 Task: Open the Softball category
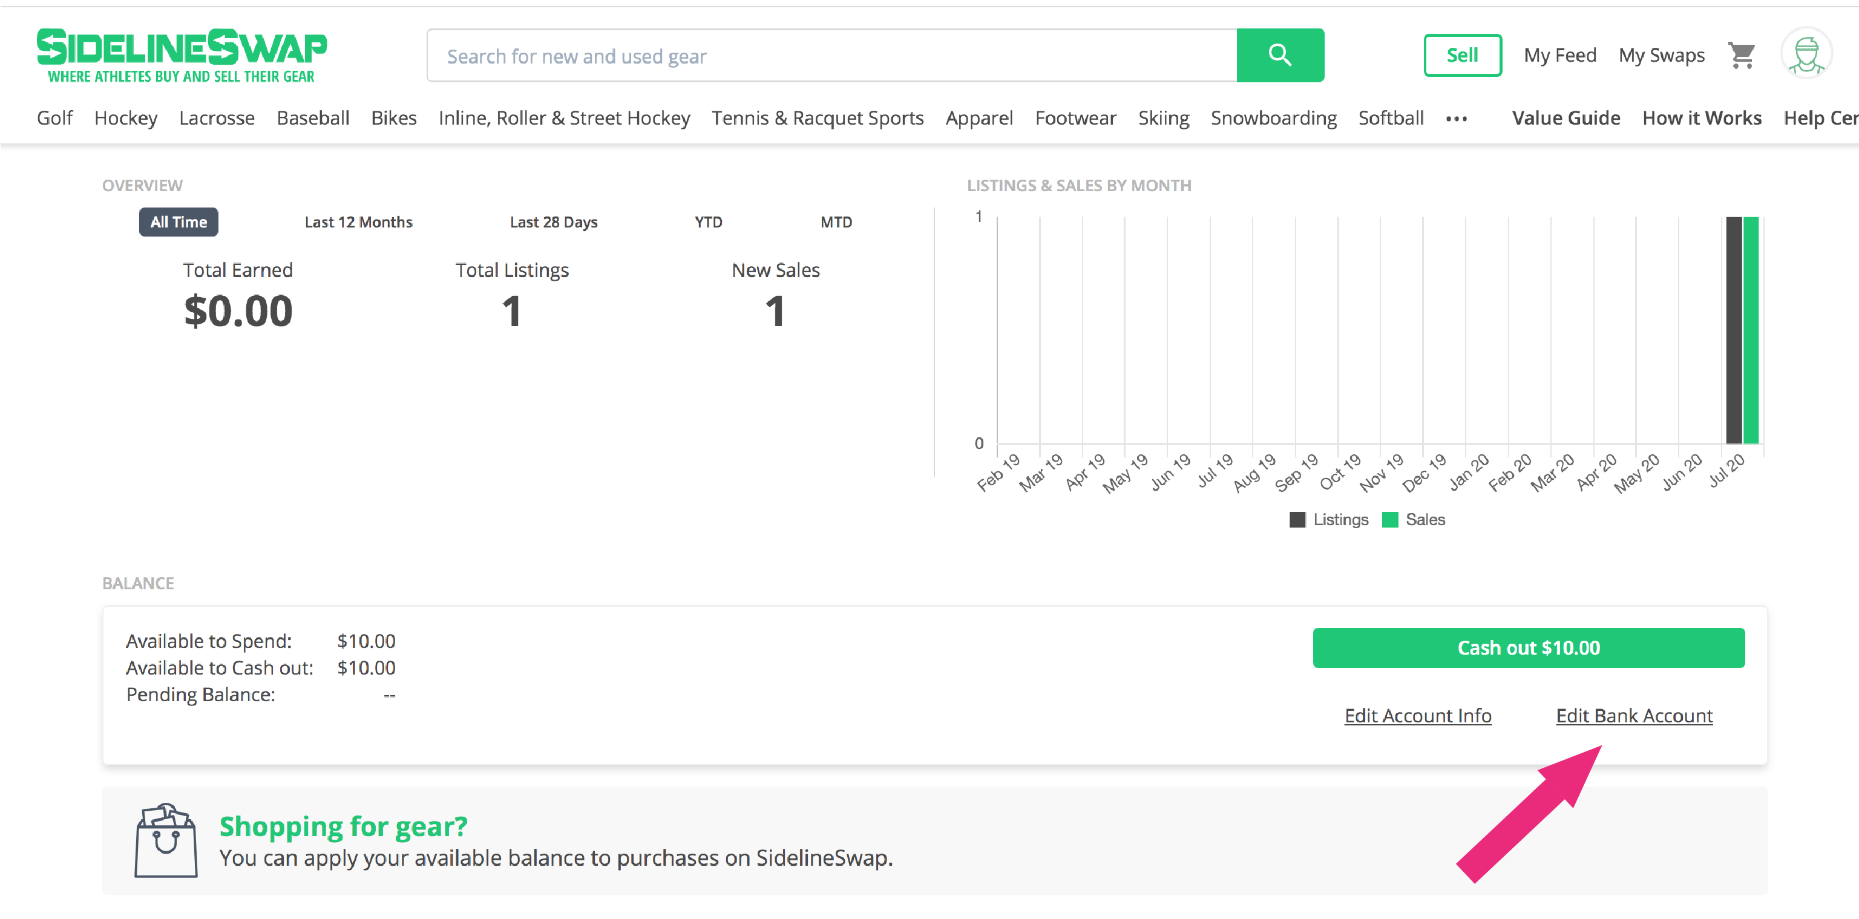point(1391,119)
